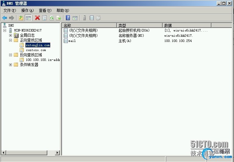Click SOA data [1], win-nio6ikk2417
This screenshot has width=234, height=162.
click(x=186, y=30)
